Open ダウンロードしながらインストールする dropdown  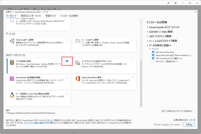(x=168, y=125)
